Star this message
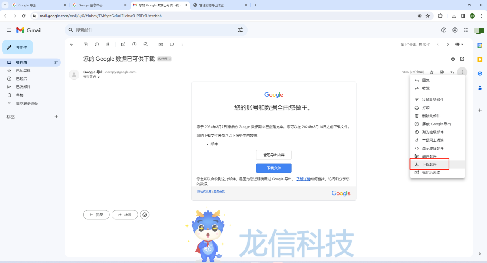Screen dimensions: 487x263 tap(432, 72)
